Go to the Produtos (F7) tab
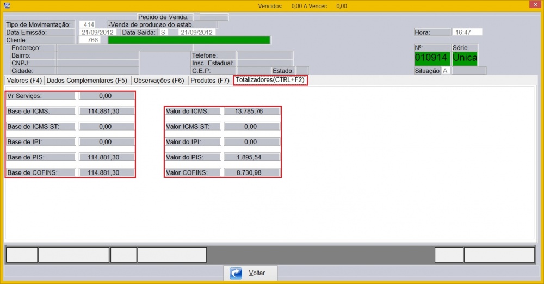 coord(210,81)
